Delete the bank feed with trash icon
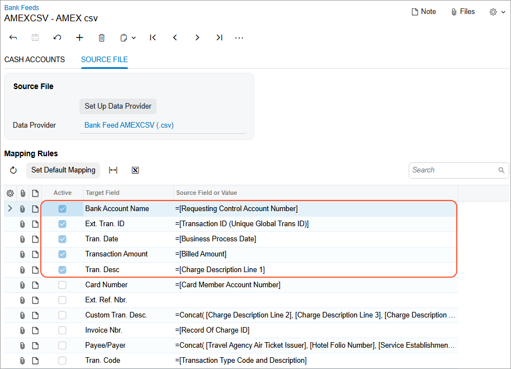511x369 pixels. tap(102, 38)
